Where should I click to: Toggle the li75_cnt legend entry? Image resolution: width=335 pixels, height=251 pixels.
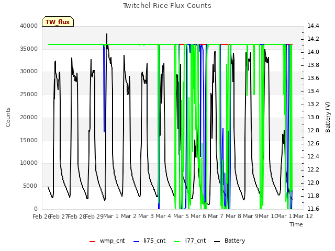(x=149, y=241)
